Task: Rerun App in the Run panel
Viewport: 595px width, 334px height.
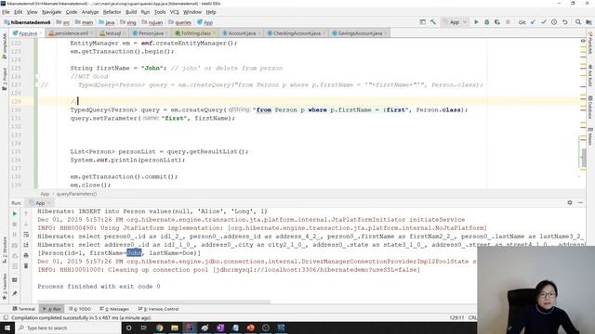Action: point(15,214)
